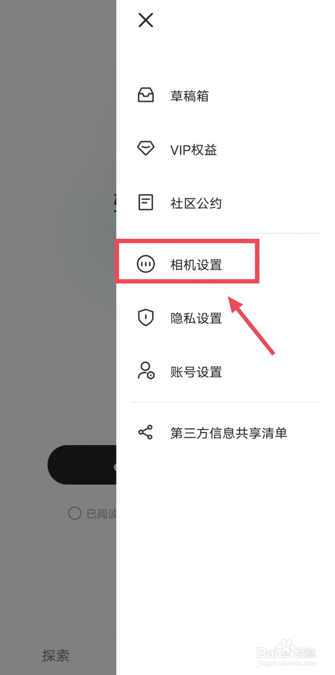The height and width of the screenshot is (675, 335).
Task: Close the side menu with X icon
Action: pos(146,20)
